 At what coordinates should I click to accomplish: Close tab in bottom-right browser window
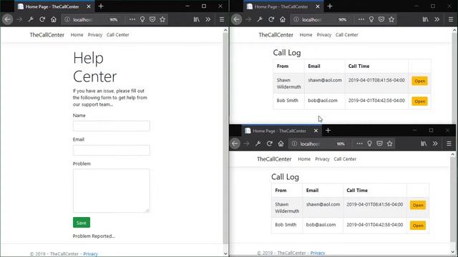pyautogui.click(x=316, y=131)
